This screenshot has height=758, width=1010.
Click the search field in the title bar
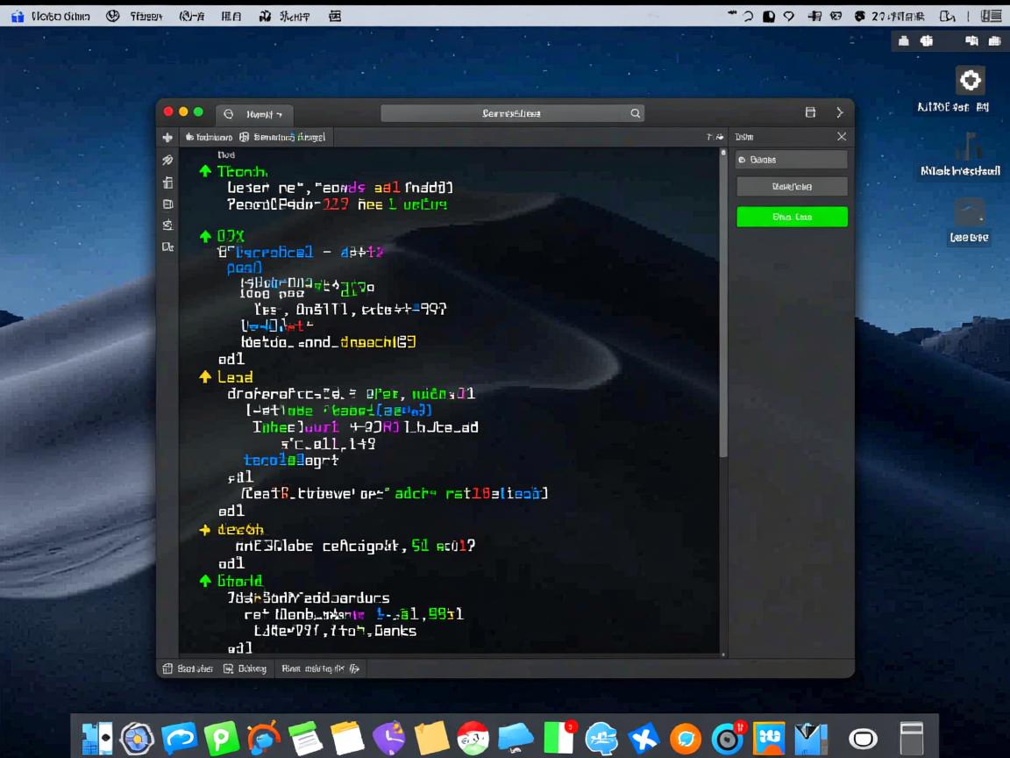(511, 113)
